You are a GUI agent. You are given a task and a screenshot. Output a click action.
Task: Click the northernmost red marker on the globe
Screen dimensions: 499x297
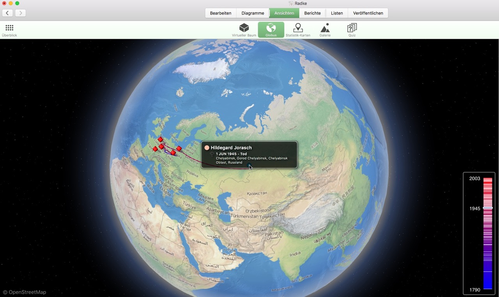click(x=160, y=139)
